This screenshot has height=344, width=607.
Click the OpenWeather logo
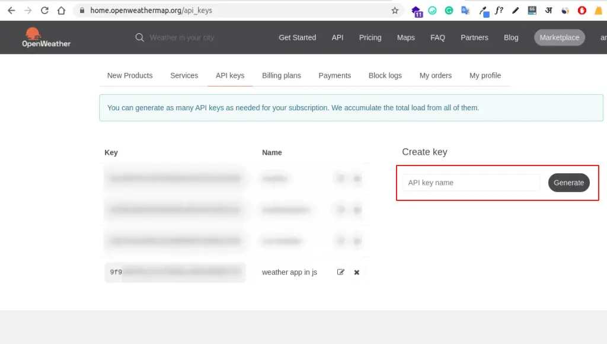click(x=46, y=37)
